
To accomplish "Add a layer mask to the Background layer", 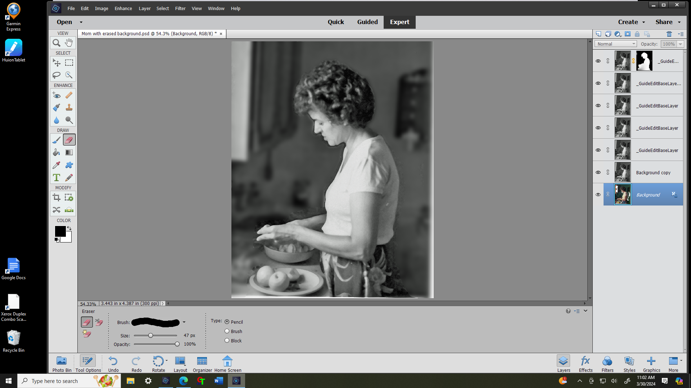I will [x=628, y=33].
